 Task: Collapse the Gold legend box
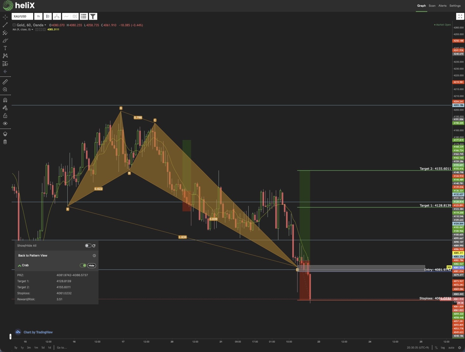(14, 25)
